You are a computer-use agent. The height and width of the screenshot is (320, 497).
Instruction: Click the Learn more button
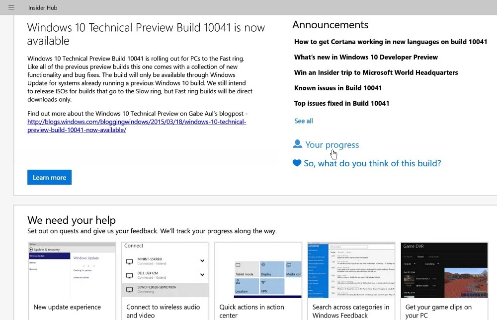pyautogui.click(x=49, y=177)
